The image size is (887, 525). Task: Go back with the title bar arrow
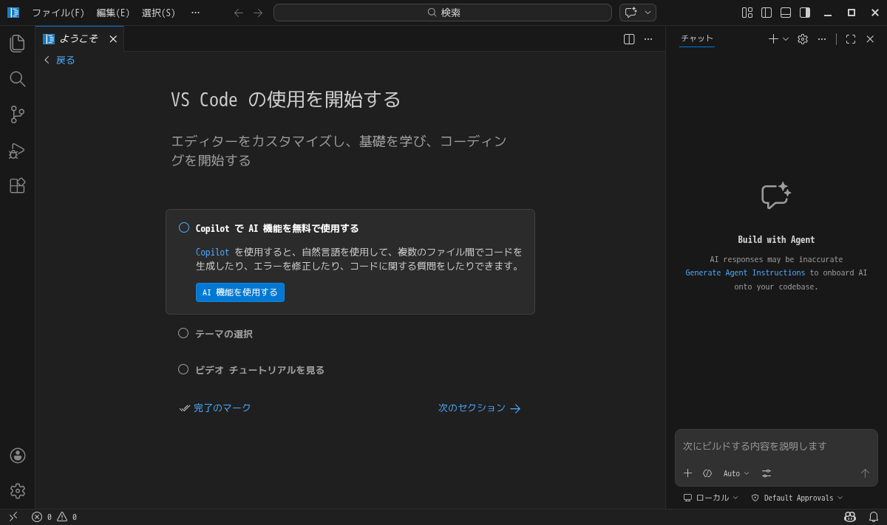point(239,13)
